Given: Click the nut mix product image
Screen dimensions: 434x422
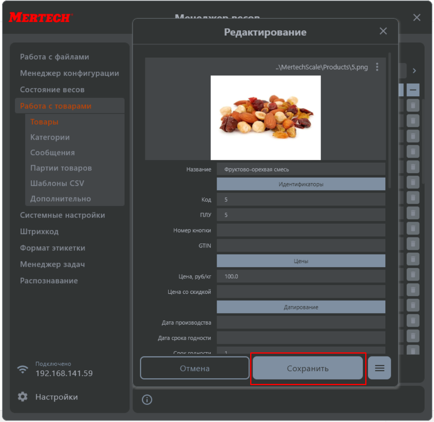Looking at the screenshot, I should click(266, 118).
